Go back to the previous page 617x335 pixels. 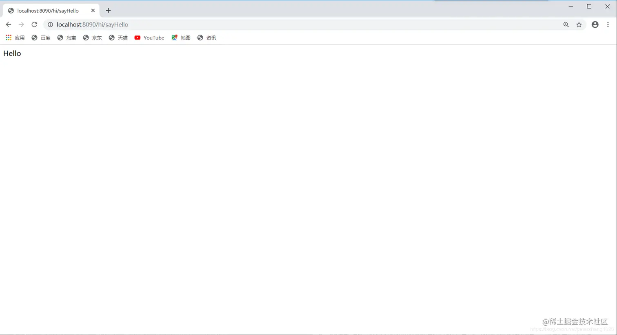point(8,24)
